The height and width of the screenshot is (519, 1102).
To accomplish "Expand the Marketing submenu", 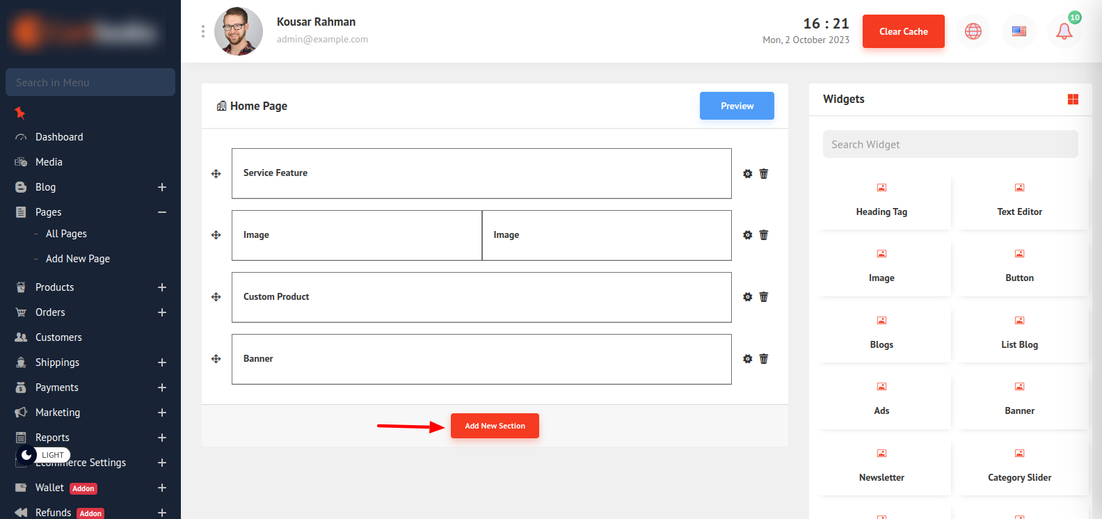I will [x=161, y=413].
